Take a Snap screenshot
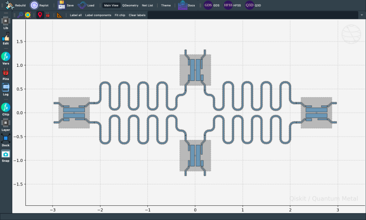Screen dimensions: 366x220 tap(5, 156)
